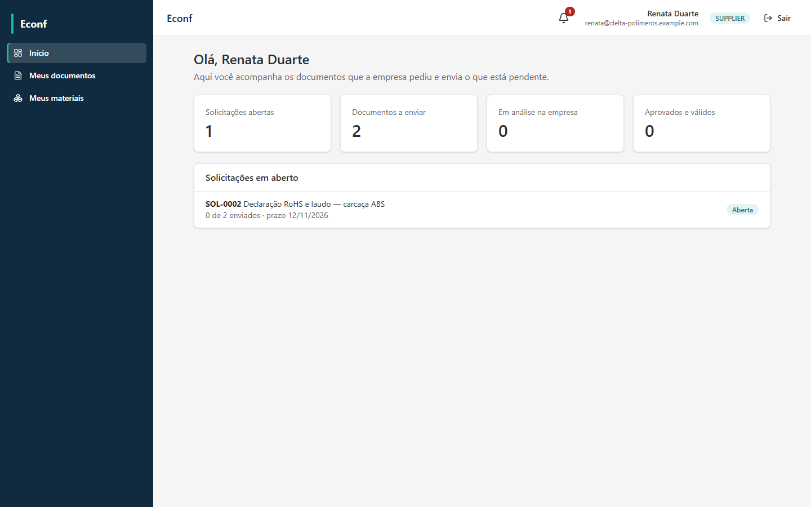The height and width of the screenshot is (507, 811).
Task: Click the logout arrow icon beside Sair
Action: (768, 18)
